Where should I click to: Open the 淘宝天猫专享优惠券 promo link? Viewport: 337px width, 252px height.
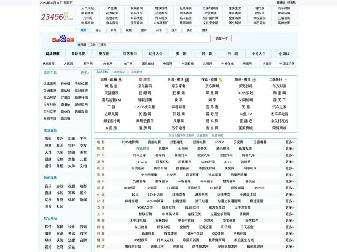[181, 136]
